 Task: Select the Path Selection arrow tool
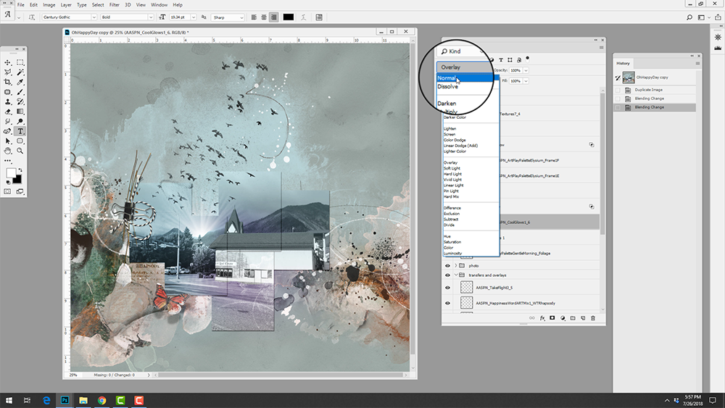tap(8, 141)
